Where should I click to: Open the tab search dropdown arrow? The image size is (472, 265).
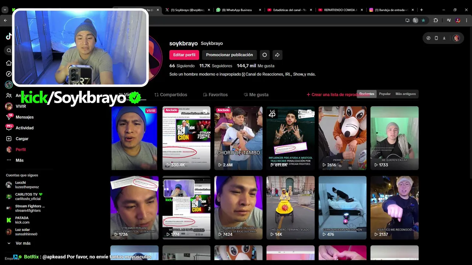pyautogui.click(x=5, y=10)
